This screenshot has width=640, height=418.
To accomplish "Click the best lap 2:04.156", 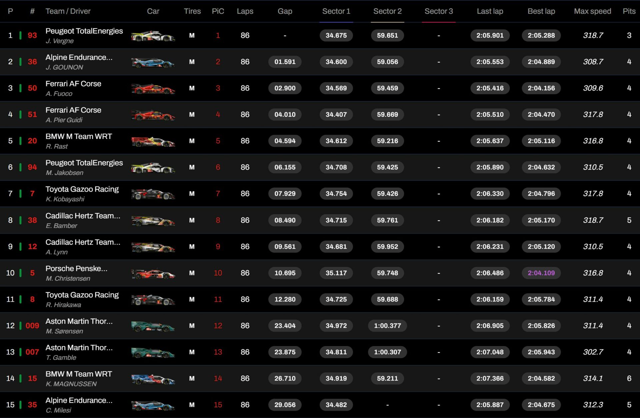I will point(541,88).
